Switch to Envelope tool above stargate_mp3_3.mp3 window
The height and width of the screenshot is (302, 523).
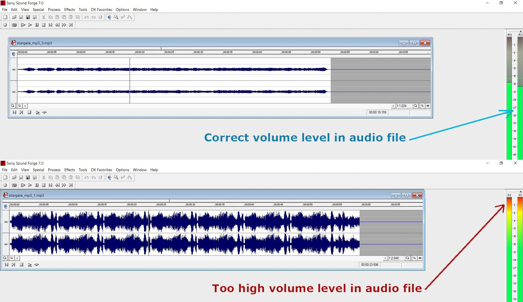point(130,17)
